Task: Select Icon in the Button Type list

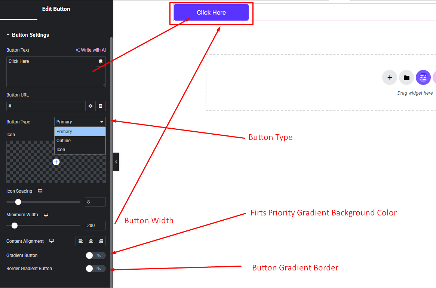Action: pyautogui.click(x=80, y=150)
